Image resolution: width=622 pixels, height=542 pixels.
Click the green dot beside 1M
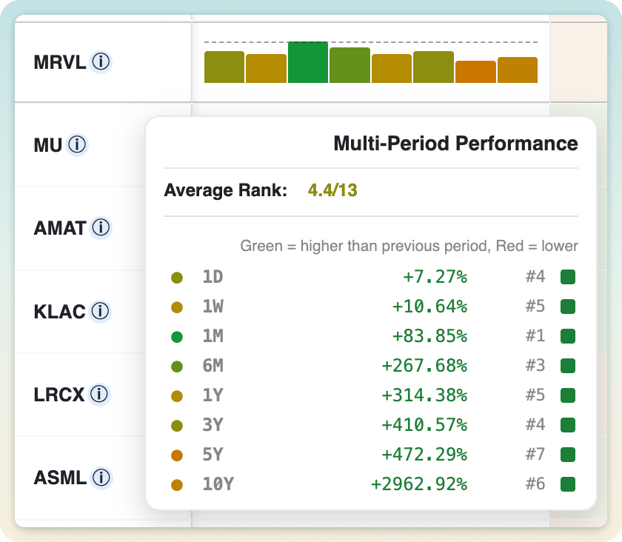(x=177, y=337)
